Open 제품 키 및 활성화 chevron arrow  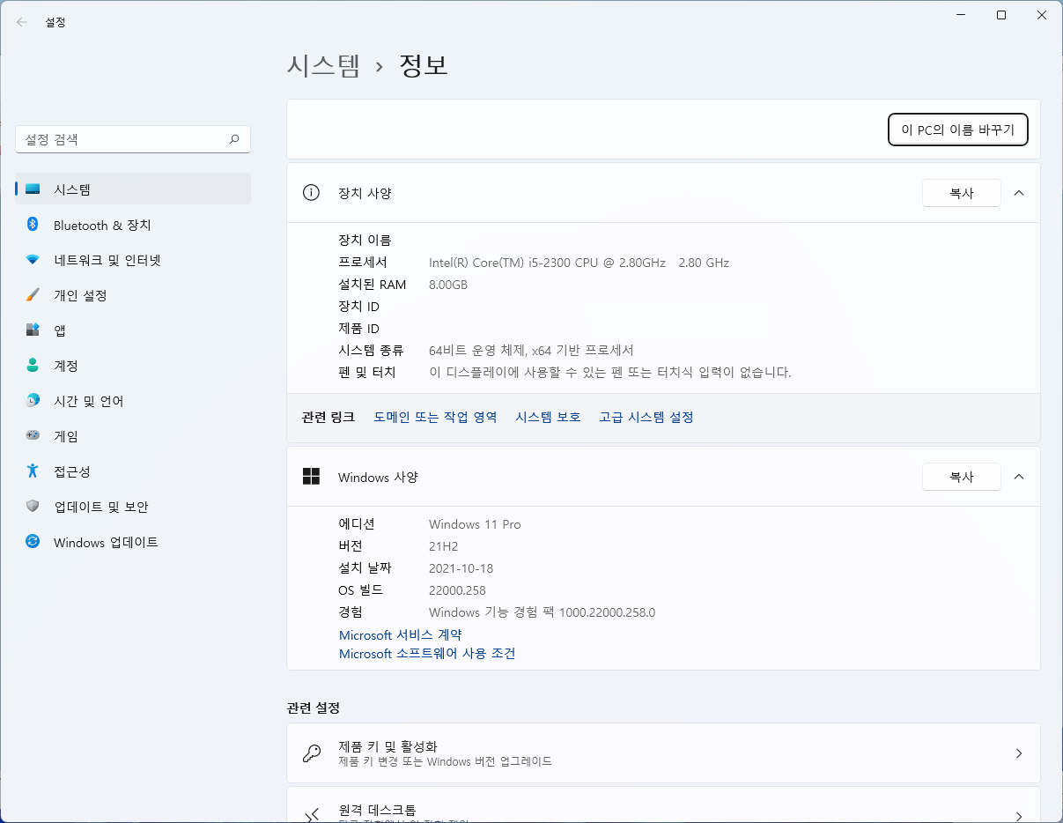1019,753
